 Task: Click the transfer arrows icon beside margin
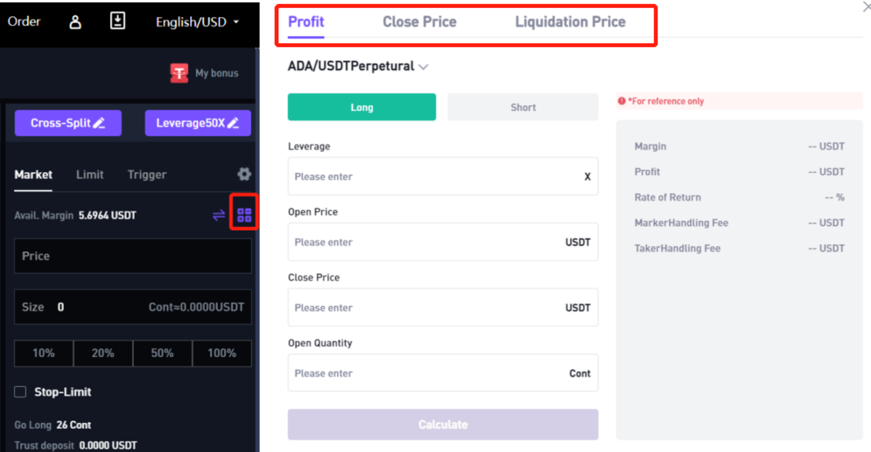click(x=219, y=215)
